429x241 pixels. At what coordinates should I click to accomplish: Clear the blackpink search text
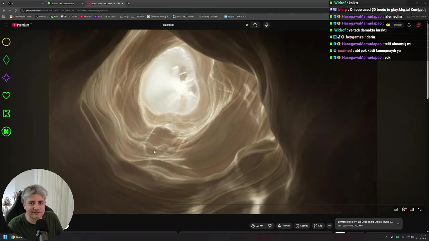247,25
